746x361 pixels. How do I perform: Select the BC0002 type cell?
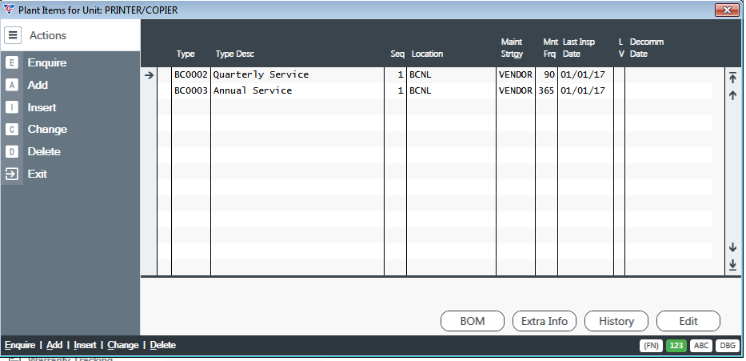[191, 74]
